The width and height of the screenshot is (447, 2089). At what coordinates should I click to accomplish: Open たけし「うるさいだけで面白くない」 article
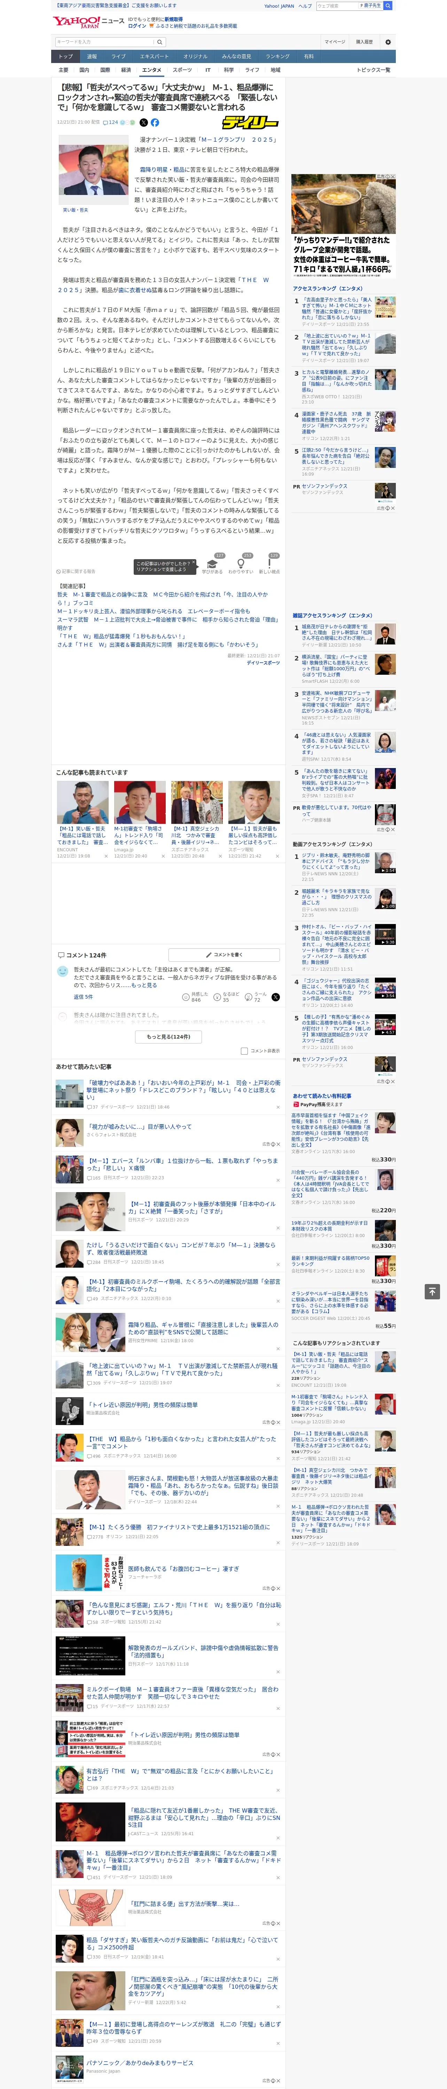point(182,1248)
